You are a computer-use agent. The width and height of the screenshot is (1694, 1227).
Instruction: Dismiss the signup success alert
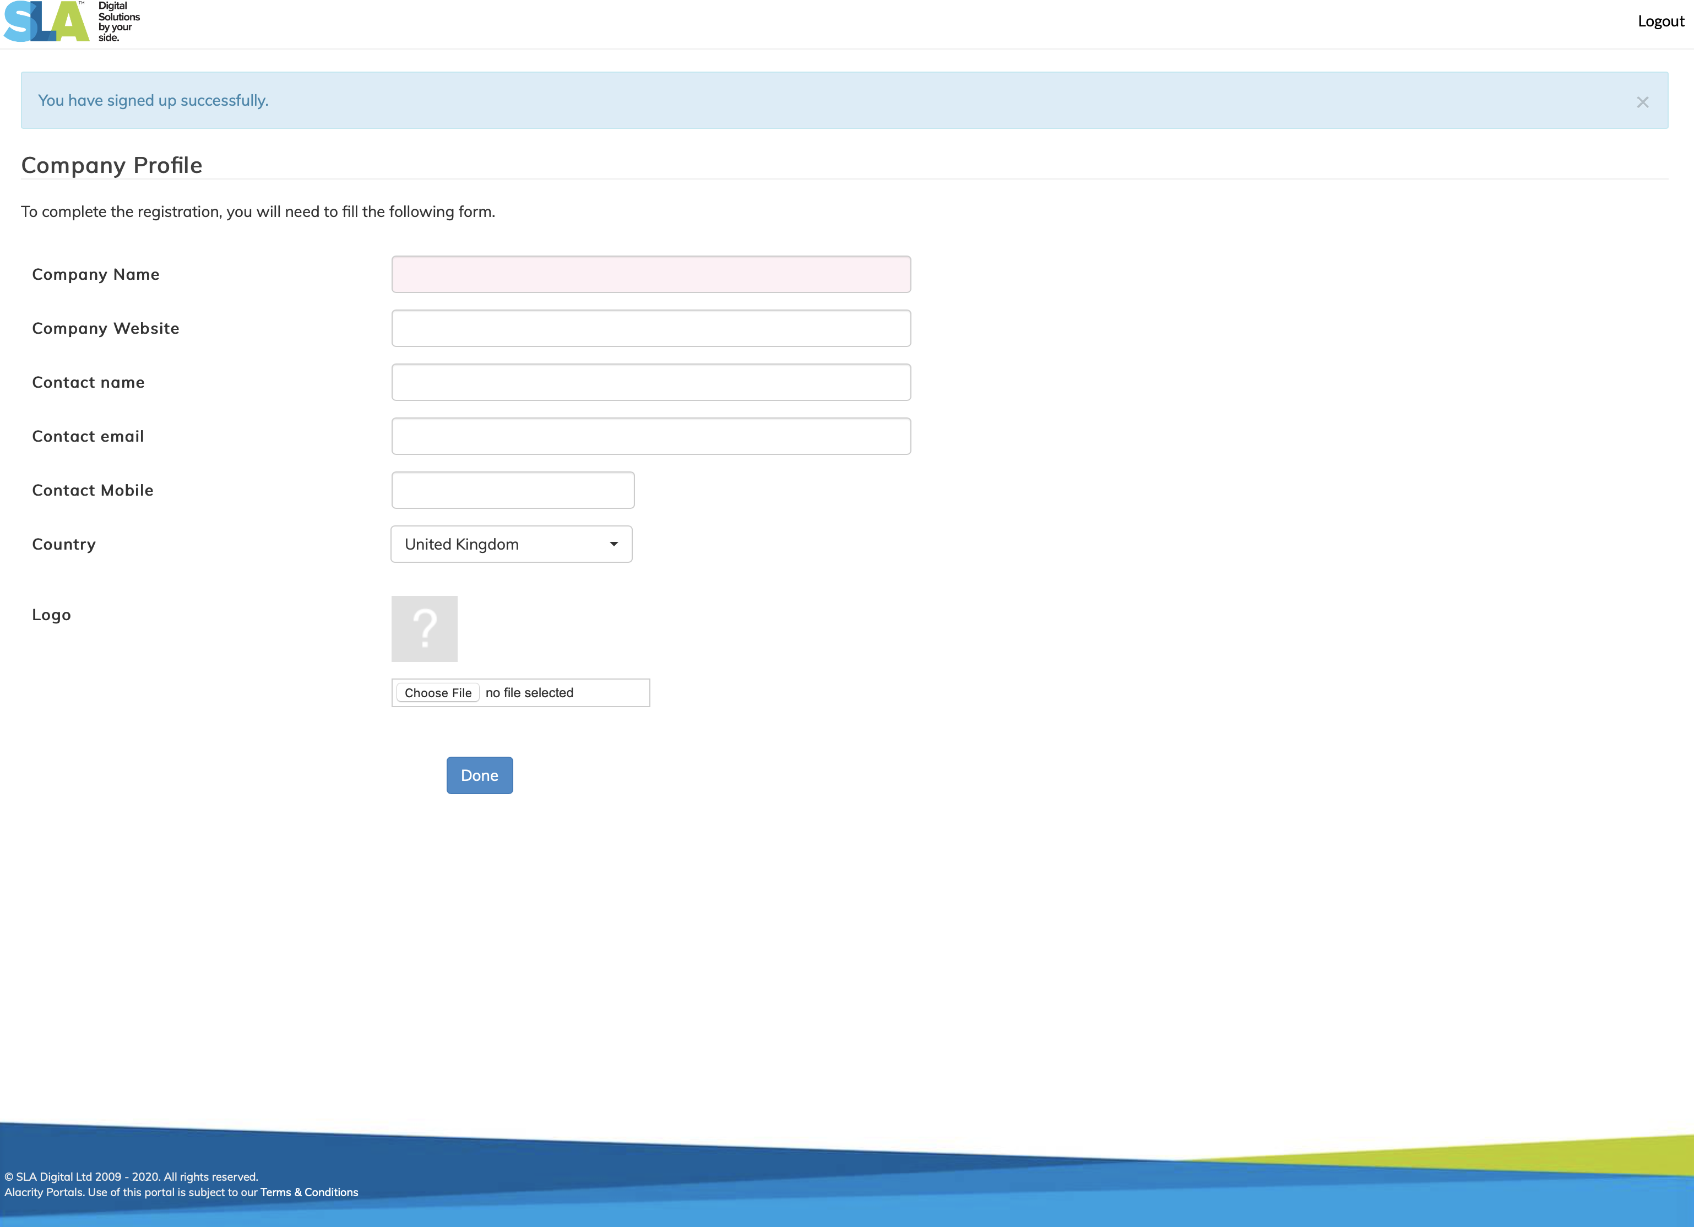point(1642,102)
